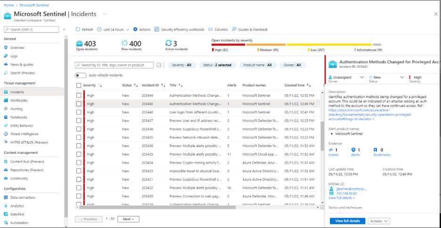
Task: Open Community in sidebar
Action: tap(19, 179)
